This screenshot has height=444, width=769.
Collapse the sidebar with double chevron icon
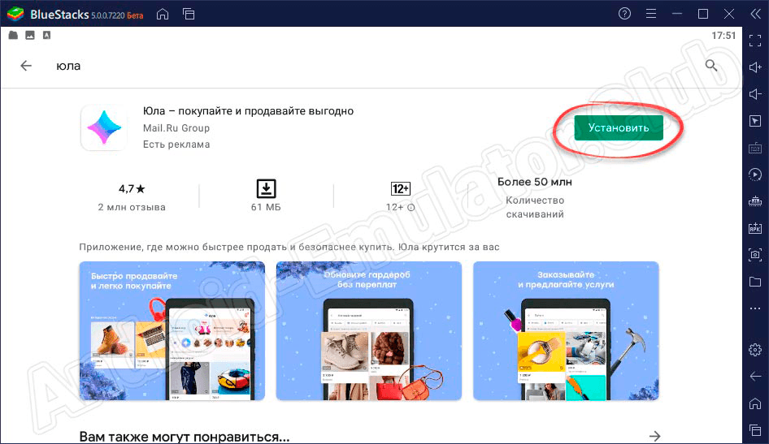tap(755, 14)
